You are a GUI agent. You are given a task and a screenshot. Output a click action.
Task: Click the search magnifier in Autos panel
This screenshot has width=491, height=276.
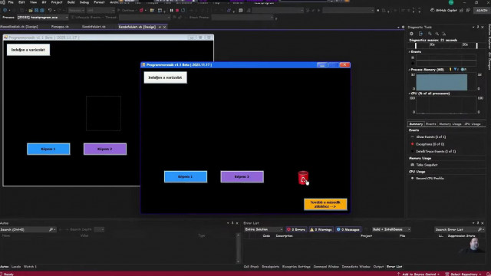pos(51,229)
